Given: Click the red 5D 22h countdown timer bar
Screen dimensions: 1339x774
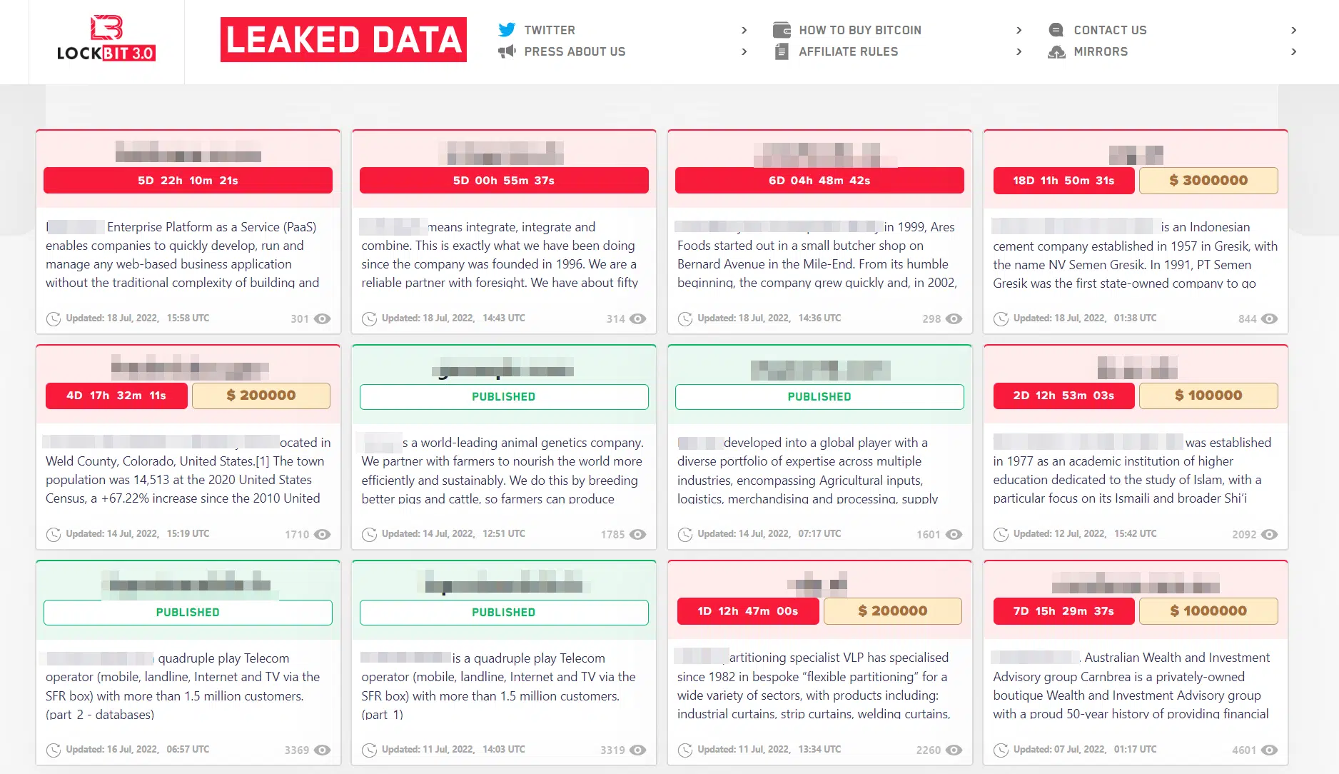Looking at the screenshot, I should (188, 181).
